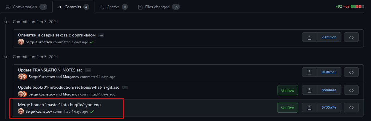Open the Files changed tab
This screenshot has height=121, width=371.
[159, 7]
